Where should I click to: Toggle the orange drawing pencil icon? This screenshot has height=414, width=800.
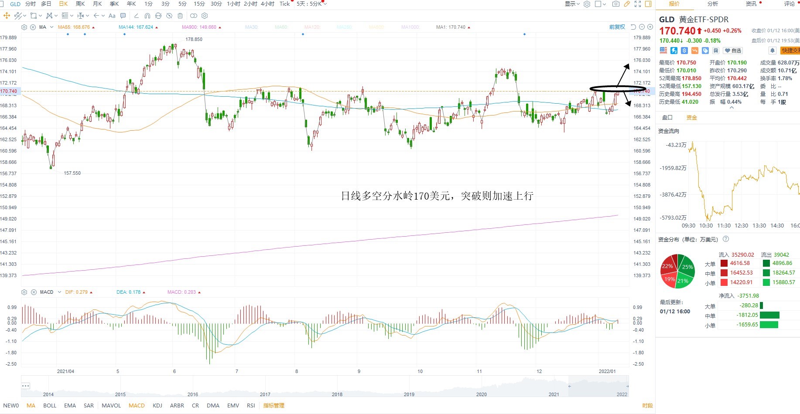[x=627, y=4]
